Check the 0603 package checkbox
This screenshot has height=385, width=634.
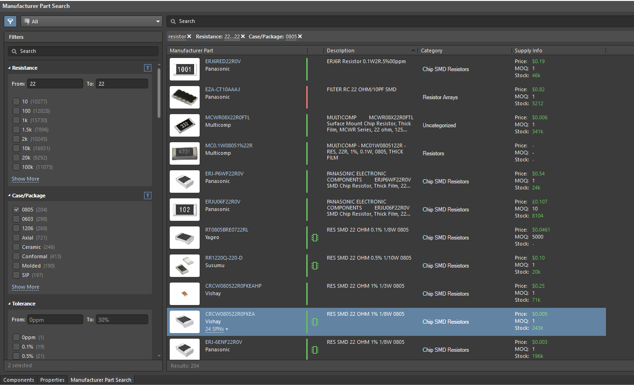(16, 219)
